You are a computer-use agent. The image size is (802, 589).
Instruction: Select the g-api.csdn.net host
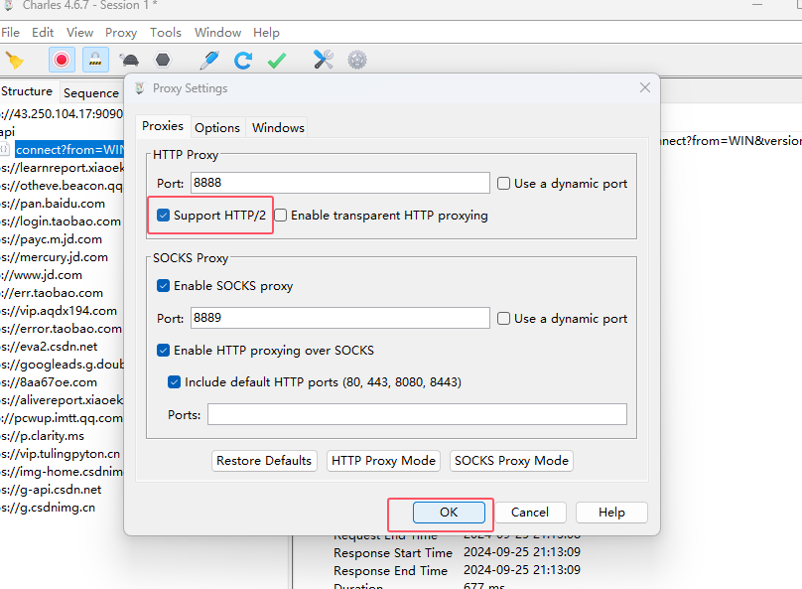tap(52, 490)
